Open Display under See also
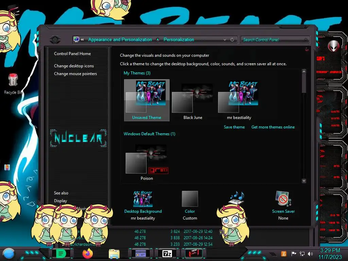 click(60, 201)
